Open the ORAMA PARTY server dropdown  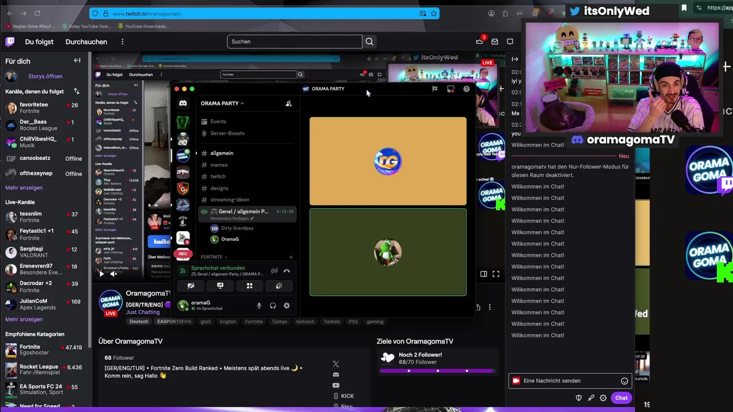(x=222, y=104)
